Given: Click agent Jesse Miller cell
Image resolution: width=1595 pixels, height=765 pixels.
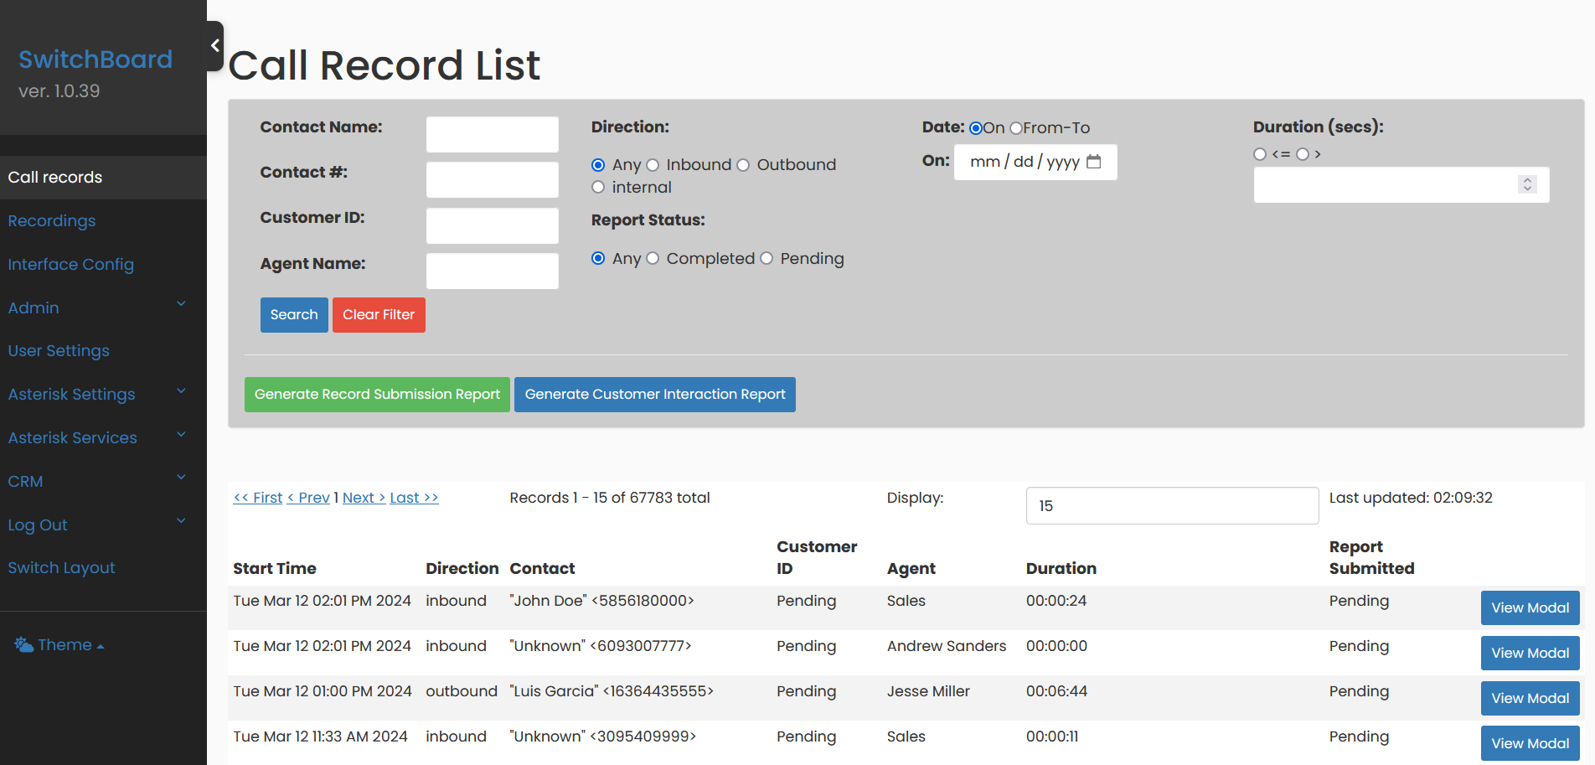Looking at the screenshot, I should [x=928, y=692].
